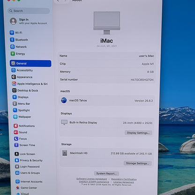Select General in the sidebar
Viewport: 195px width, 195px height.
point(30,63)
